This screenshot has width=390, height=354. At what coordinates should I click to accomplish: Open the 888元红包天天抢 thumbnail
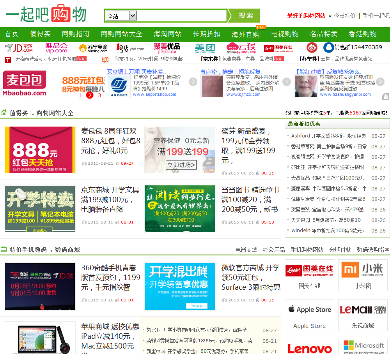coord(40,150)
